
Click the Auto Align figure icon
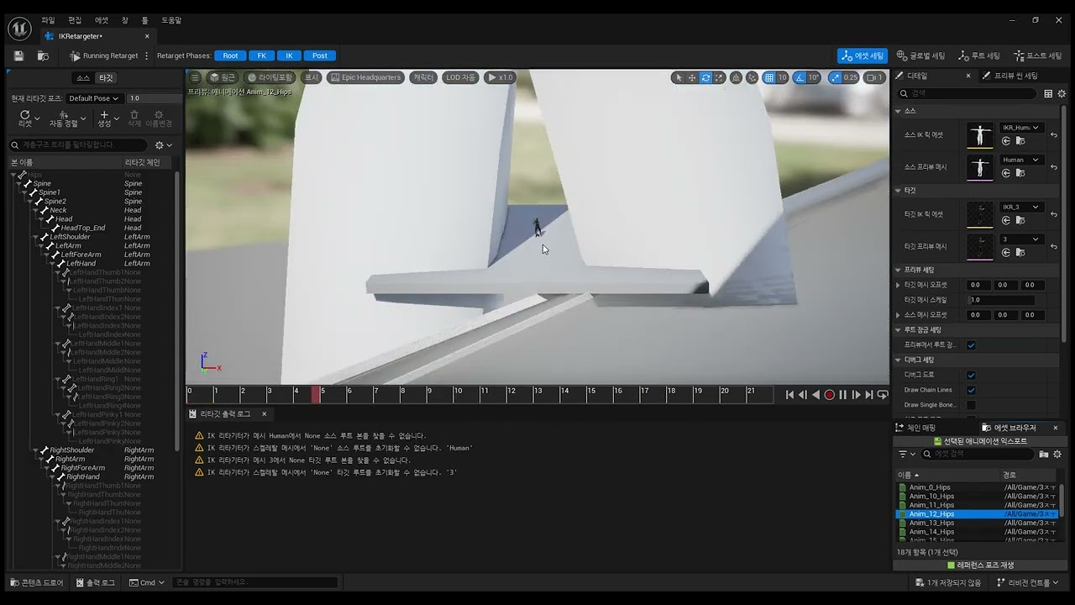point(64,118)
